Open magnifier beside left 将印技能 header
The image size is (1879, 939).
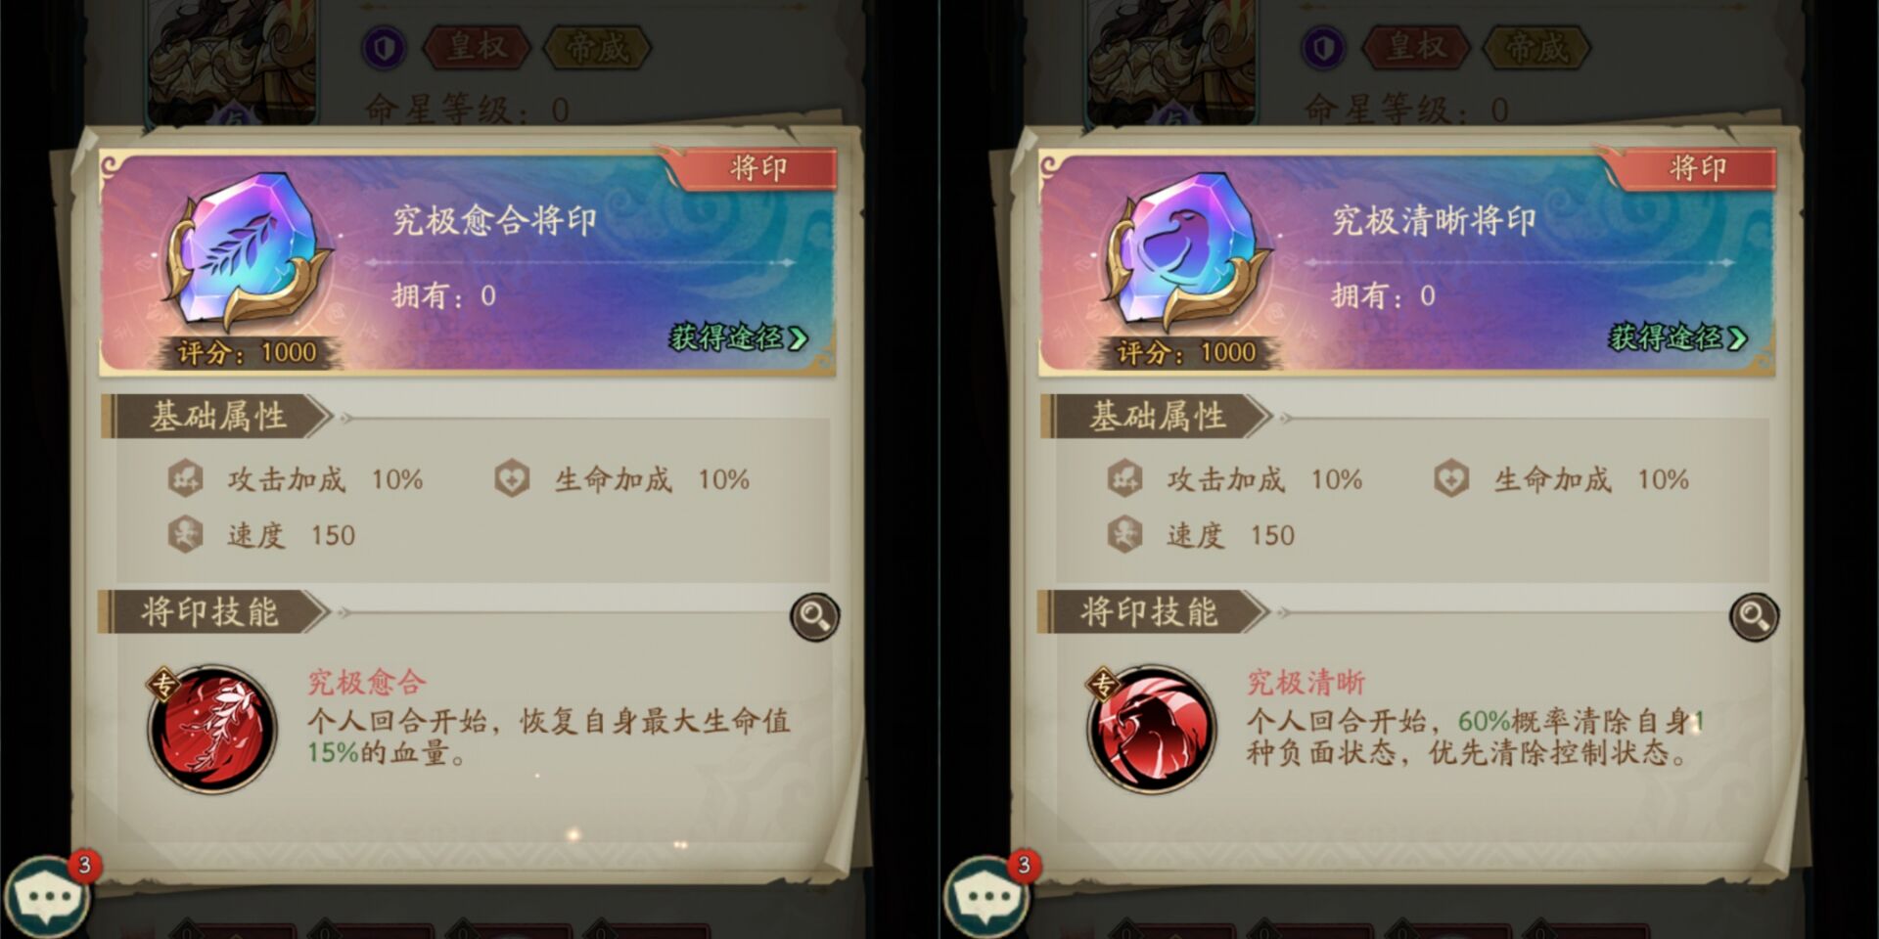pyautogui.click(x=815, y=616)
